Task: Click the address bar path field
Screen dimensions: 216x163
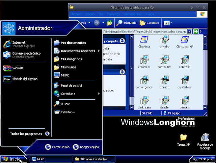Action: pyautogui.click(x=145, y=32)
